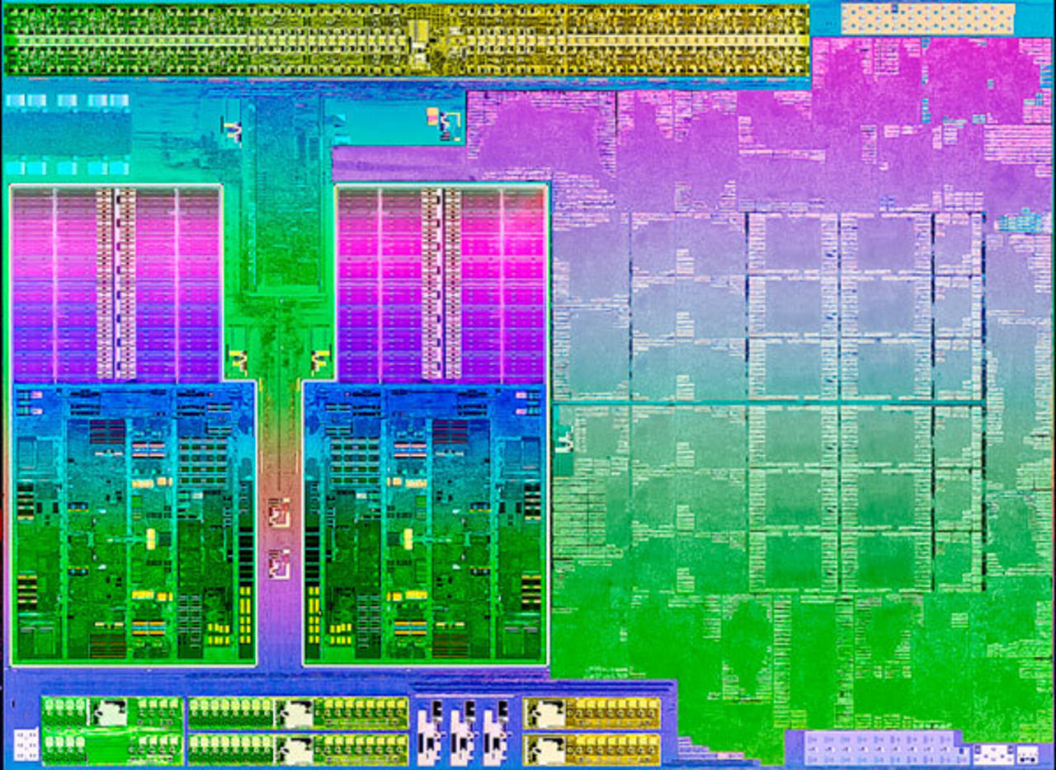Click the white dotted square at bottom-left corner
Screen dimensions: 1056x770
26,744
